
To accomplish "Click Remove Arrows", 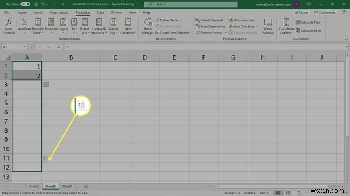I will point(209,33).
